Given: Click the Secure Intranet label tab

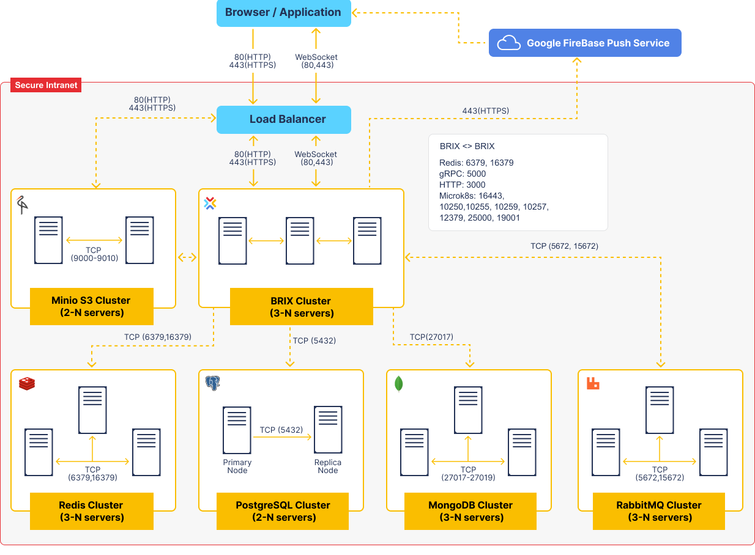Looking at the screenshot, I should click(46, 85).
